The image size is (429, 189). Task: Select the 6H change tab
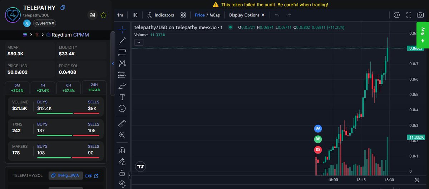[x=68, y=88]
